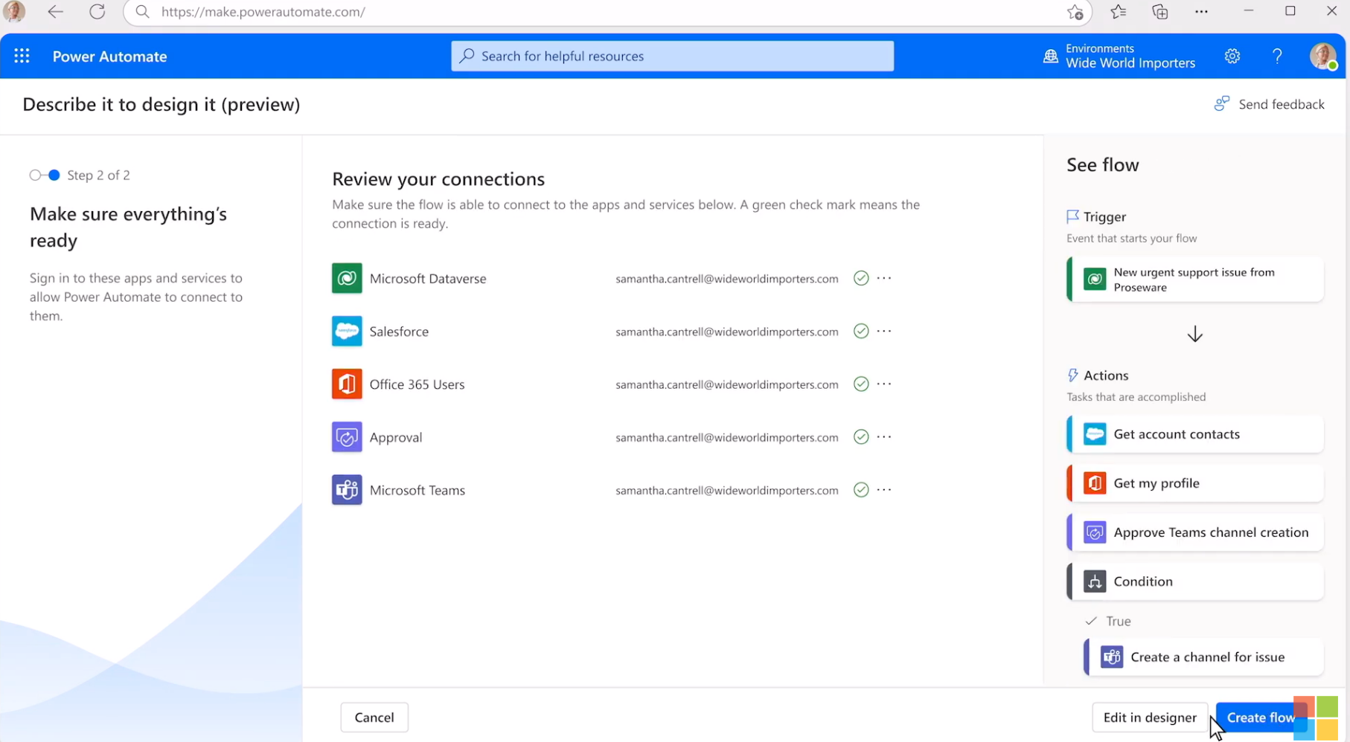The width and height of the screenshot is (1350, 742).
Task: Open more options for Office 365 Users
Action: coord(884,384)
